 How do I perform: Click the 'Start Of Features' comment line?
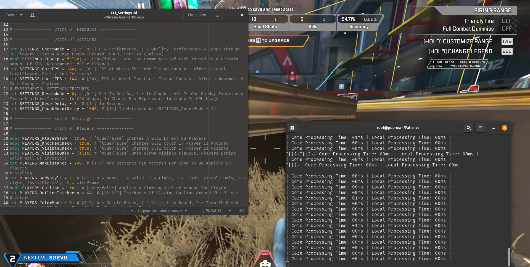tap(73, 29)
